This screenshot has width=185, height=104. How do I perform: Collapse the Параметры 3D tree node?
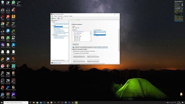[x=52, y=35]
